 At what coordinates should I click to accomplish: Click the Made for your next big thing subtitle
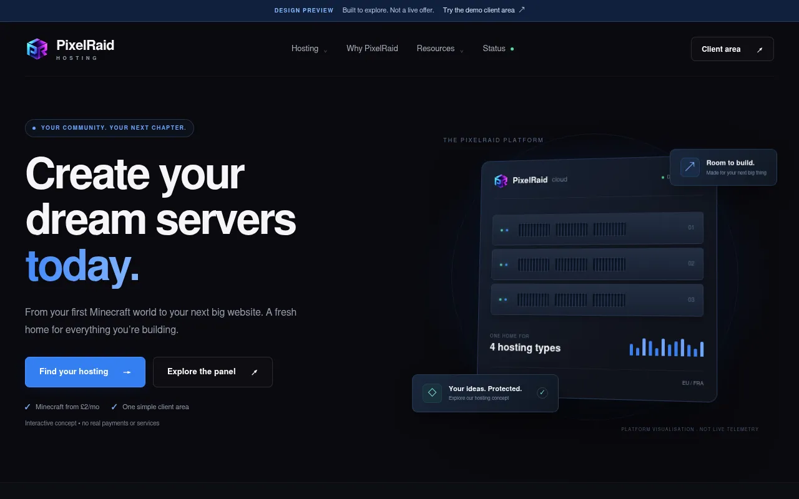point(737,173)
